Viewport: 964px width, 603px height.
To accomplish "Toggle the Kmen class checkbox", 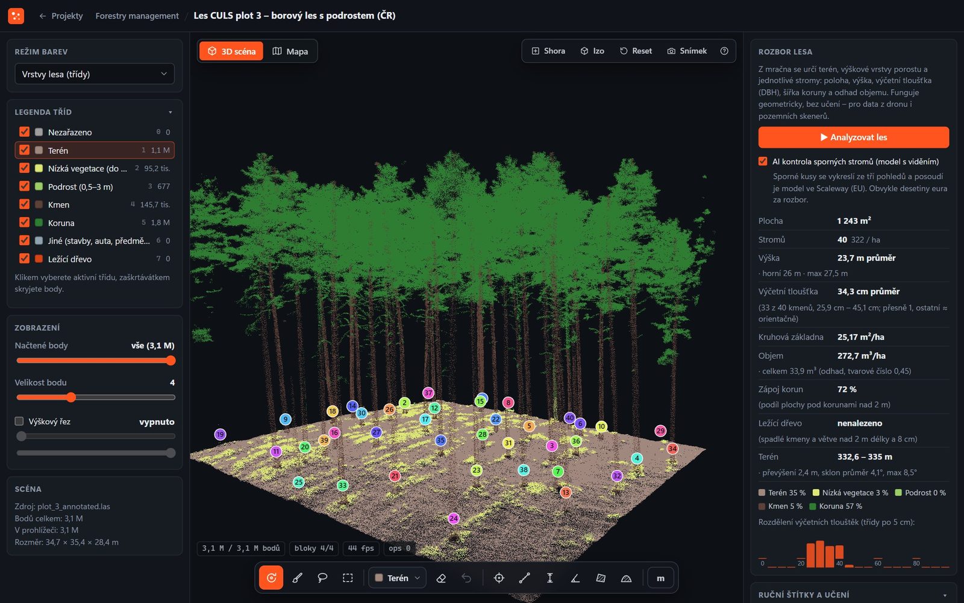I will point(24,204).
